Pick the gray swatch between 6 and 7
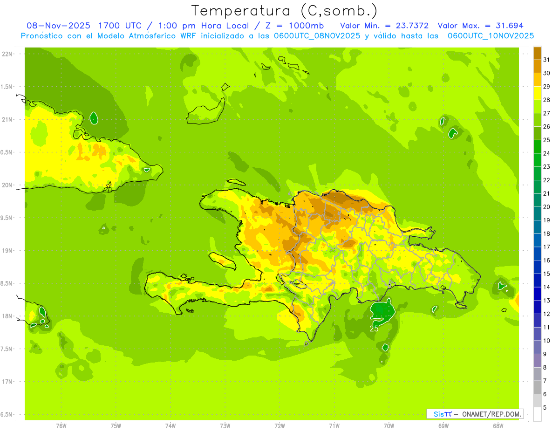 click(537, 387)
